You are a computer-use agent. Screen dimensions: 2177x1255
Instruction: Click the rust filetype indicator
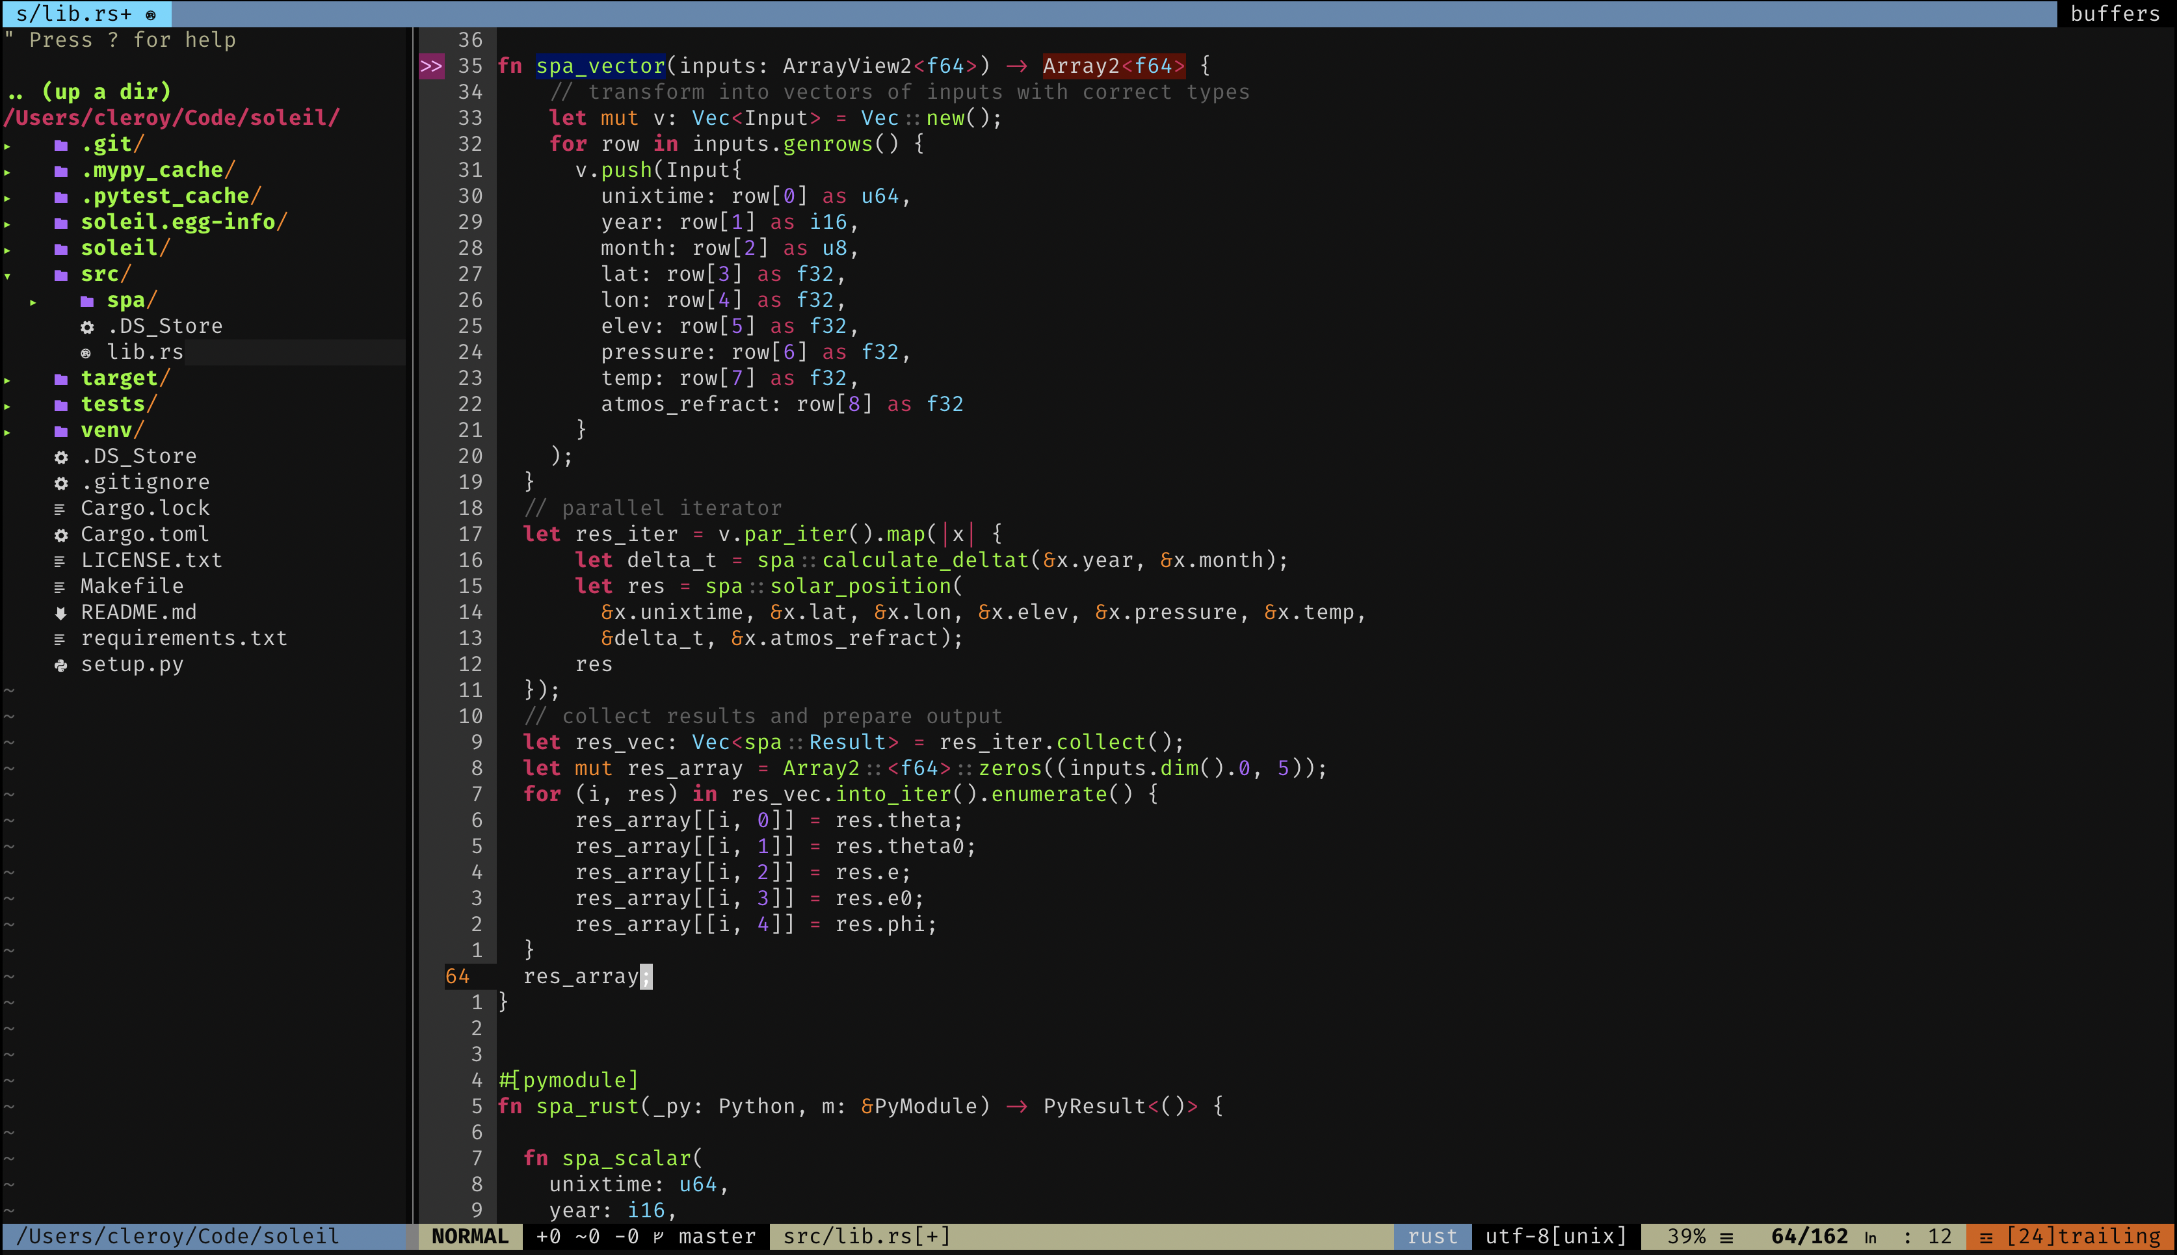coord(1432,1236)
